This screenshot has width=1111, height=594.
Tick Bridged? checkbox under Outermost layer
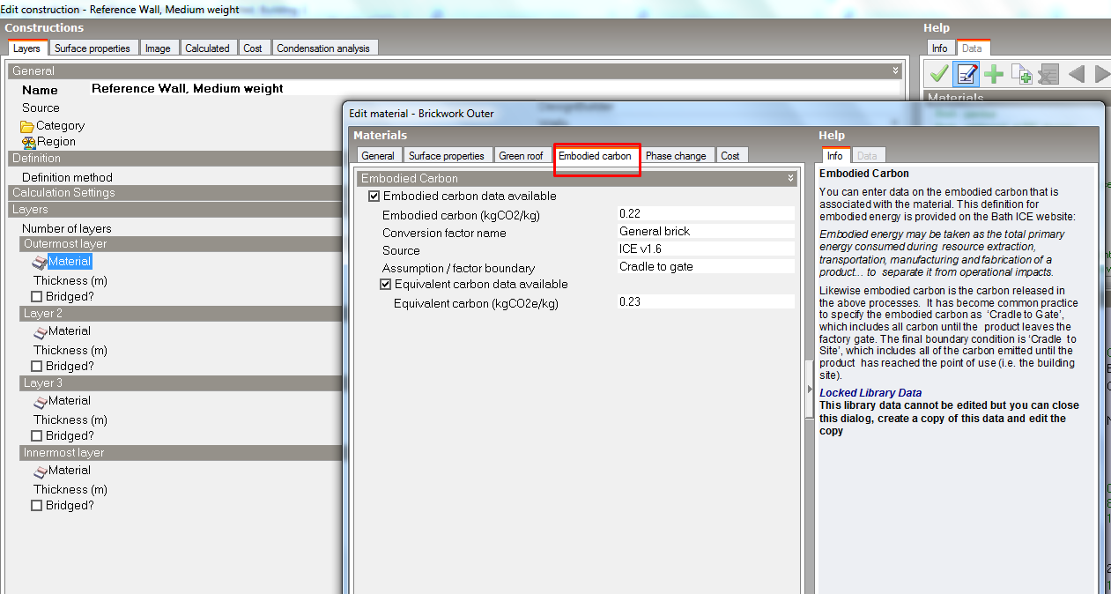36,297
